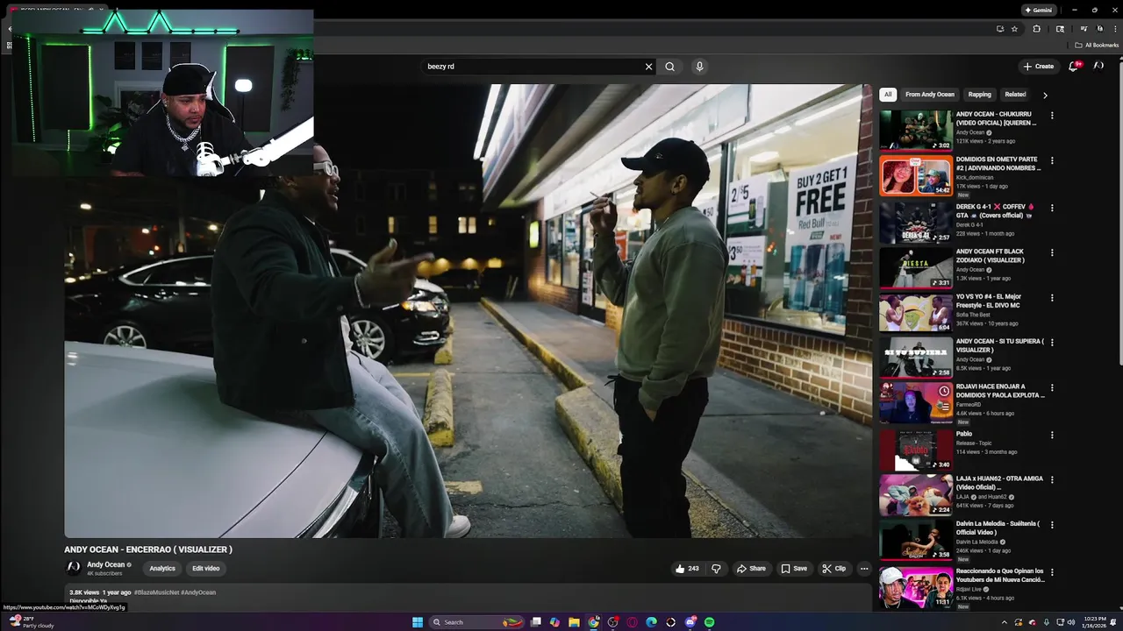Viewport: 1123px width, 631px height.
Task: Open the Andy Ocean channel name link
Action: tap(105, 564)
